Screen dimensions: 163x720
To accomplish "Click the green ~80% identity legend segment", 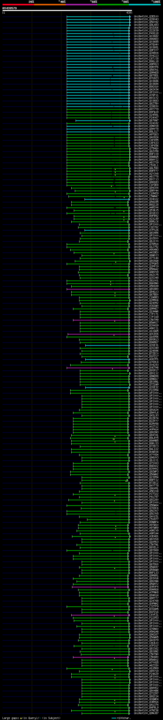I will (113, 5).
